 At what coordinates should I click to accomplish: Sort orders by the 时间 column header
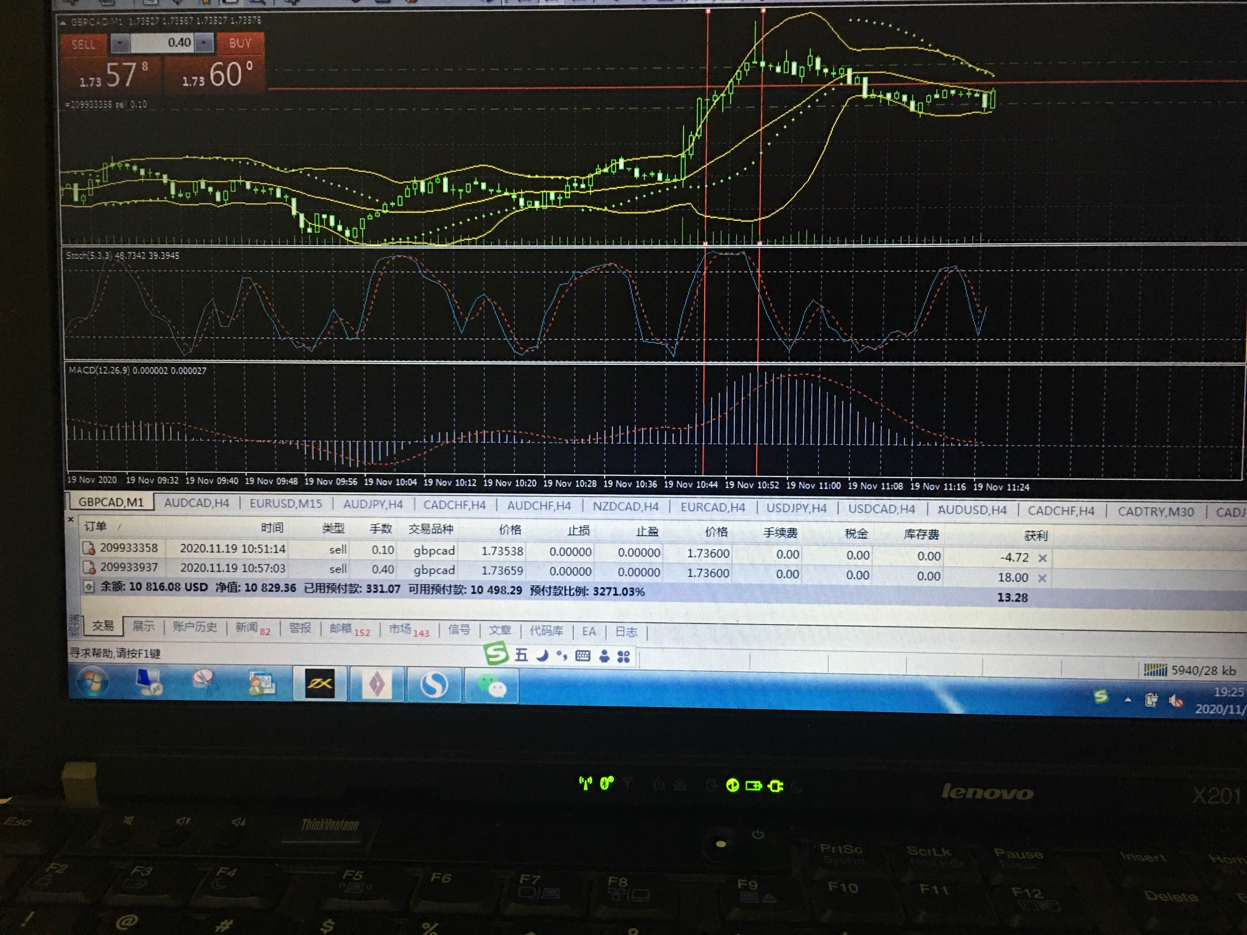[x=272, y=527]
